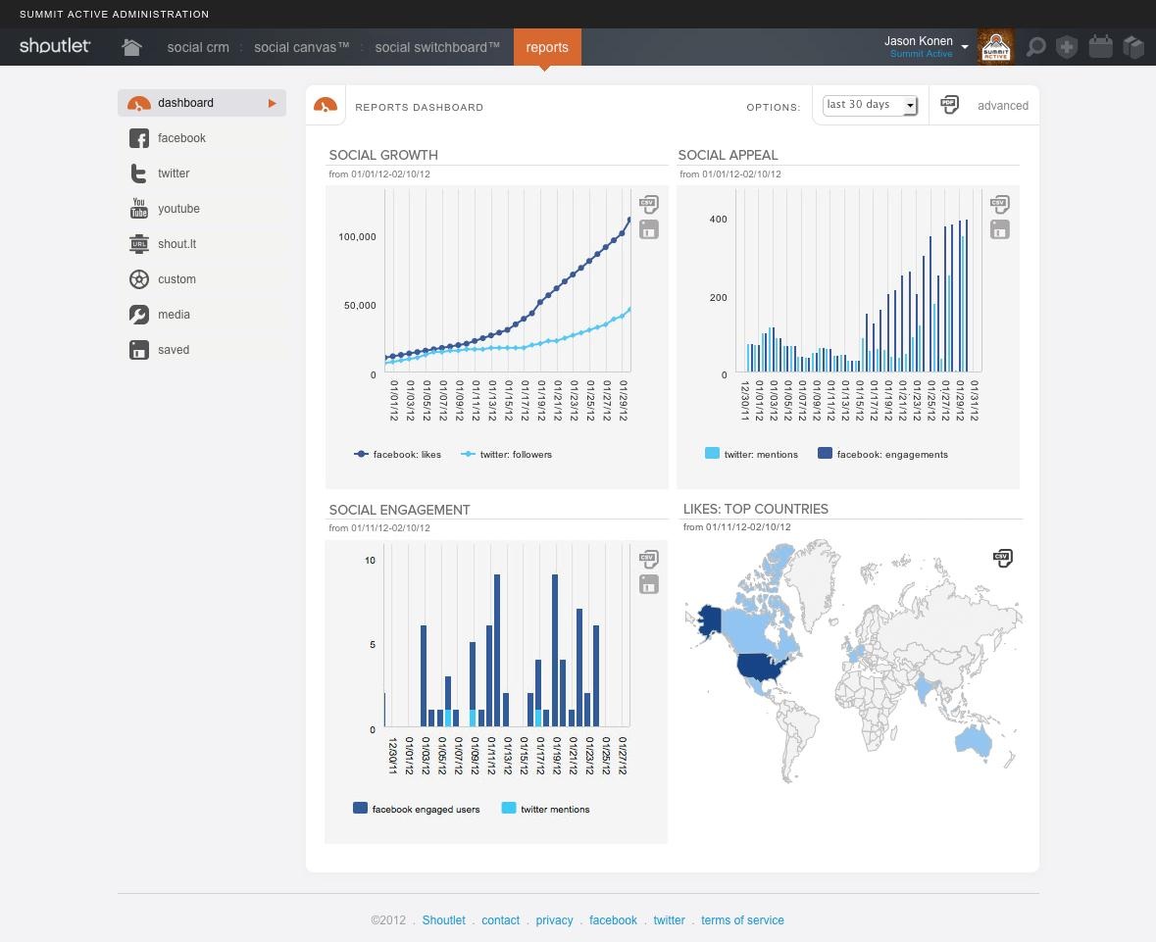Toggle the facebook: likes legend series

point(397,454)
